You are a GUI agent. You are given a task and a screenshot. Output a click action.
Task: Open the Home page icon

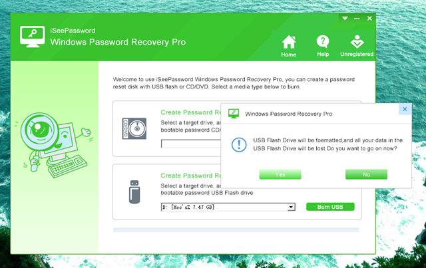tap(288, 43)
